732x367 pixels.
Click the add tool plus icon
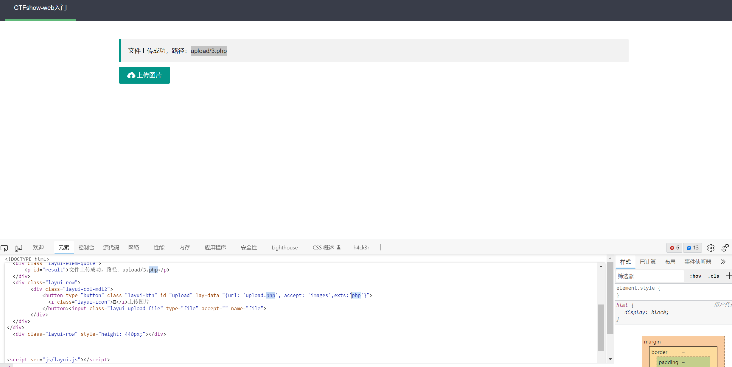381,247
